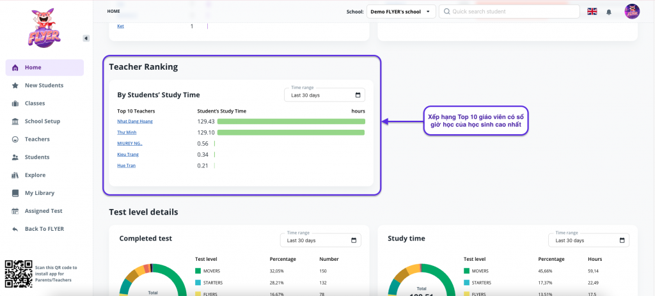
Task: Click the QR code for app install
Action: [x=17, y=274]
